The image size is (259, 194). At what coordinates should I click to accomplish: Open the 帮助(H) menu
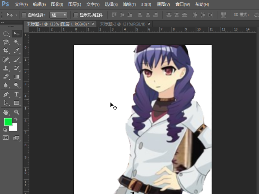(x=202, y=4)
